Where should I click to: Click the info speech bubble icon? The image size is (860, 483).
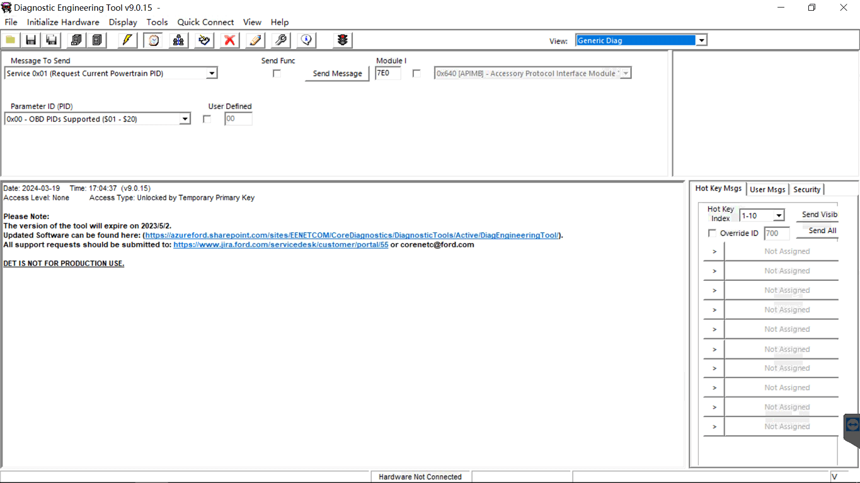[x=306, y=40]
